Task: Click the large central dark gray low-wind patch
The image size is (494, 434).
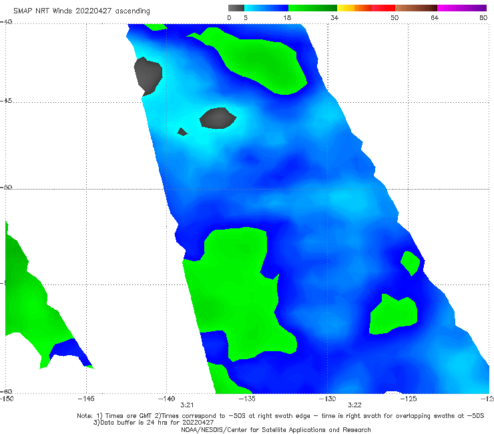Action: 218,118
